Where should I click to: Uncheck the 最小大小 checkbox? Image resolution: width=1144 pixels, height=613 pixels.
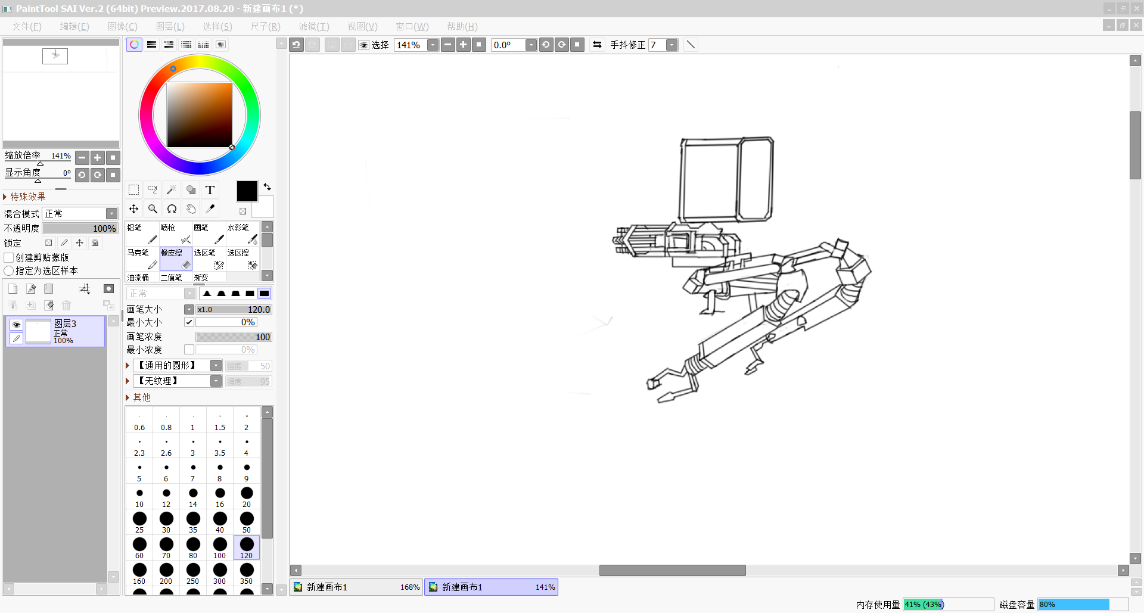(x=189, y=322)
